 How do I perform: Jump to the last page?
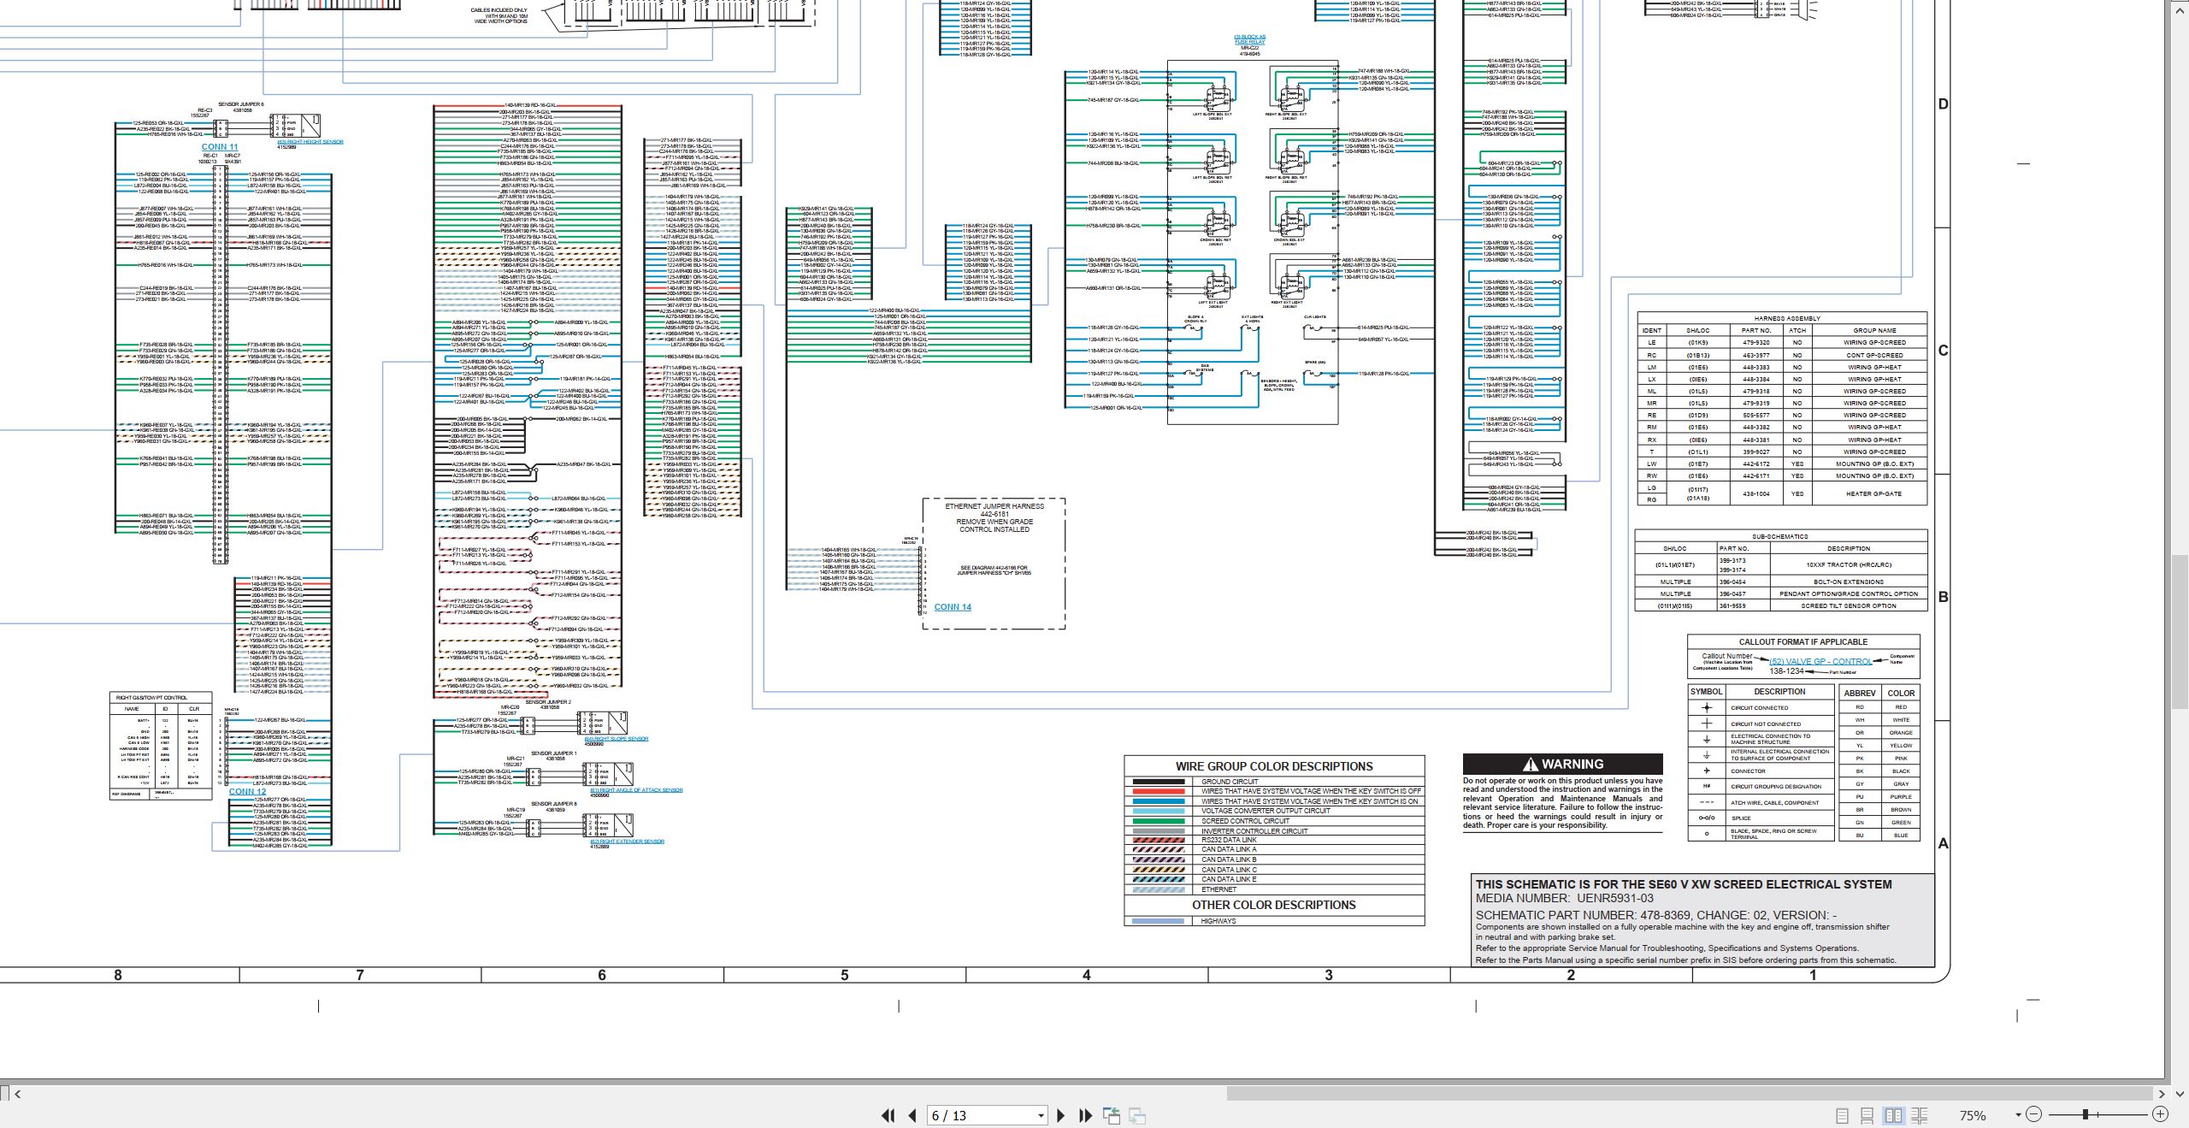[1086, 1115]
